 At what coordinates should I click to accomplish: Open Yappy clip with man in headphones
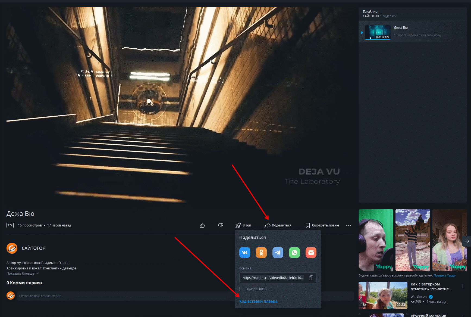[376, 240]
